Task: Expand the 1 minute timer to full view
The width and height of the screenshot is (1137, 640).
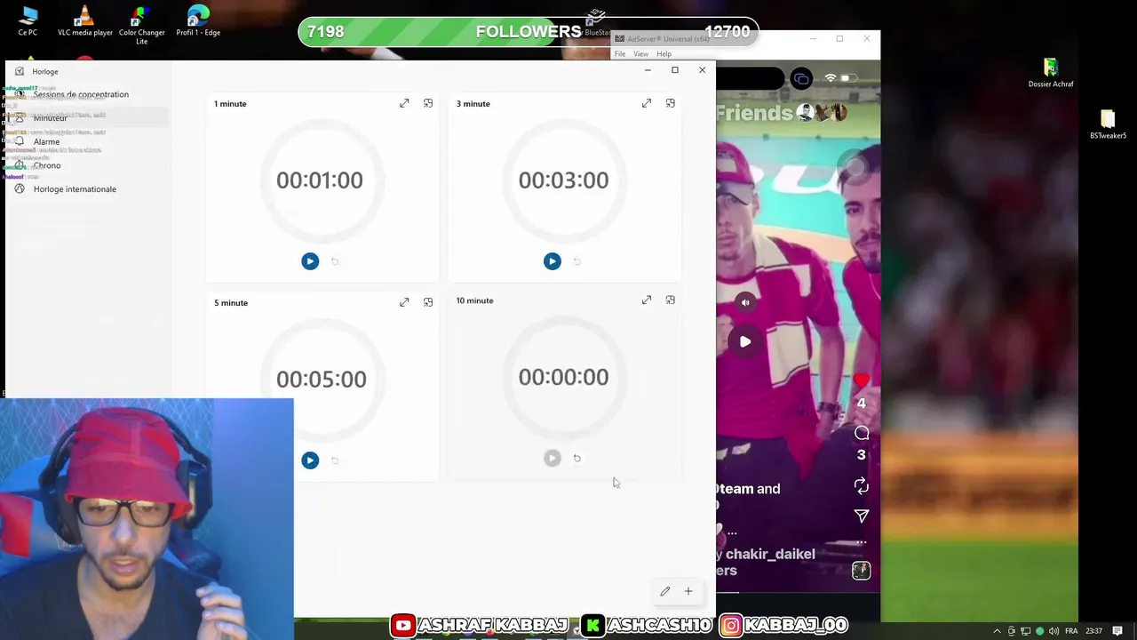Action: coord(404,103)
